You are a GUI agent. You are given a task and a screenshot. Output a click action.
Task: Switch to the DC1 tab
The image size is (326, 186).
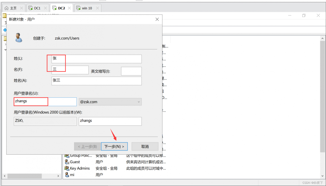click(38, 8)
